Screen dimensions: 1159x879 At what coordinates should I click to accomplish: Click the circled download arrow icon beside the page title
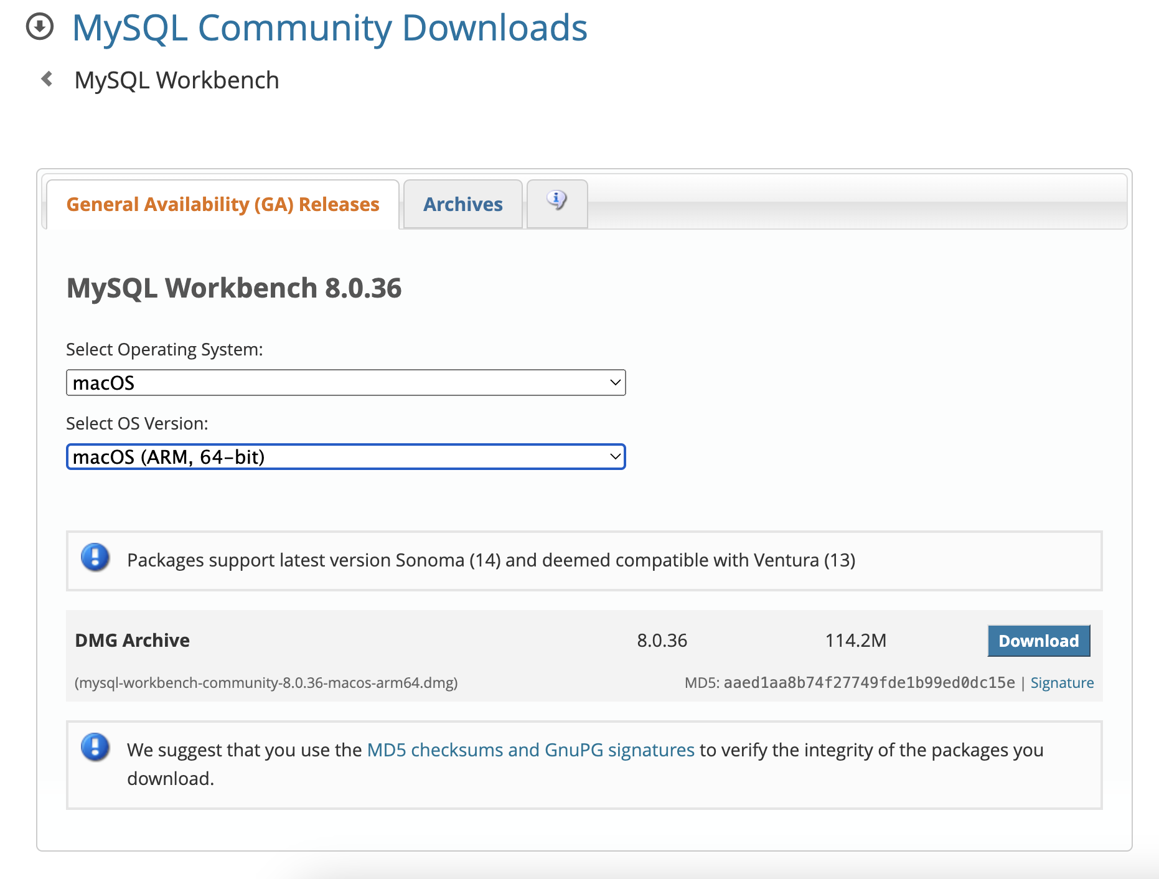pos(39,27)
